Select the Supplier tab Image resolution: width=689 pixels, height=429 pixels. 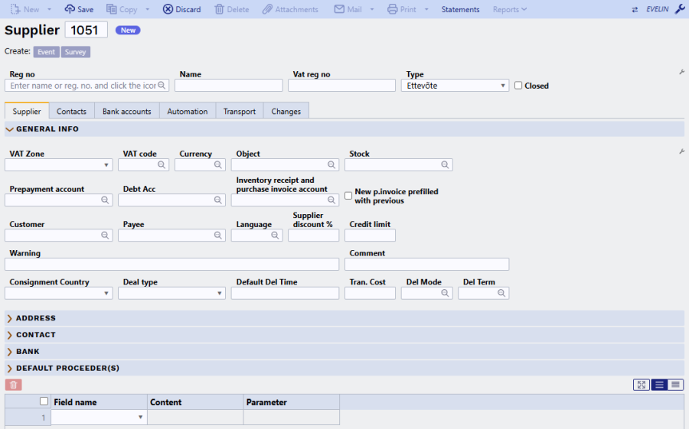[27, 112]
